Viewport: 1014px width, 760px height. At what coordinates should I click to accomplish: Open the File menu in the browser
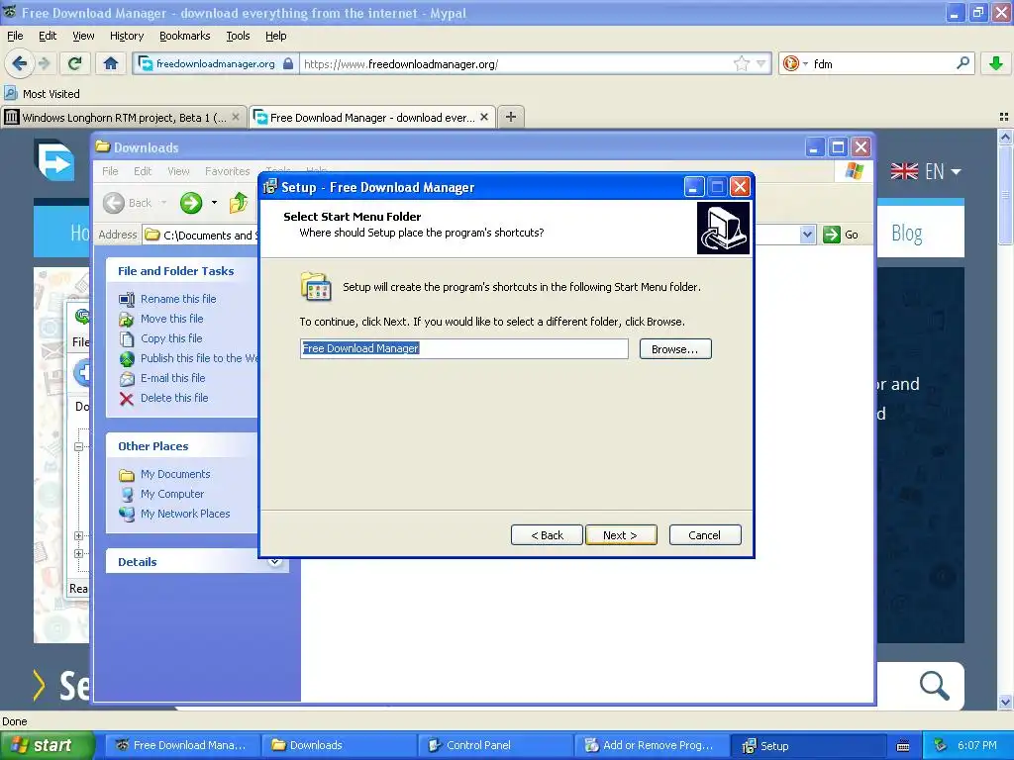coord(15,36)
